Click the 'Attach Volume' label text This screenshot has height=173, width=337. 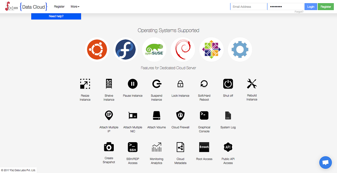[x=156, y=127]
